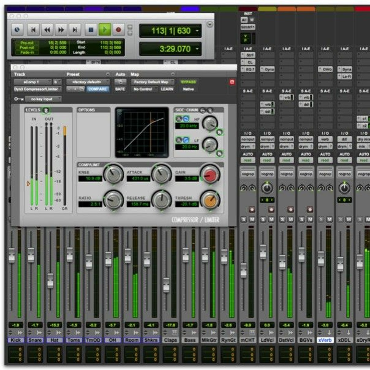Click the Return to Zero transport button
Screen dimensions: 370x370
point(33,30)
